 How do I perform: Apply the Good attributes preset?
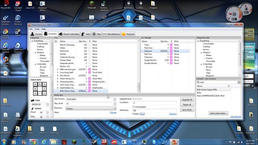click(x=142, y=114)
